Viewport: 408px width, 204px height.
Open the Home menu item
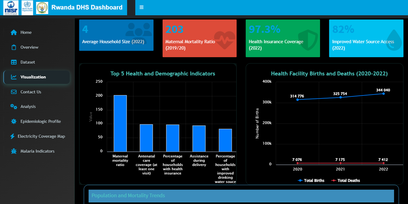tap(37, 32)
